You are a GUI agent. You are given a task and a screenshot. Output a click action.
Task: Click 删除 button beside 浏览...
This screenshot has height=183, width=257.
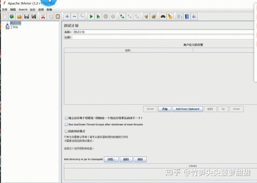(x=126, y=159)
